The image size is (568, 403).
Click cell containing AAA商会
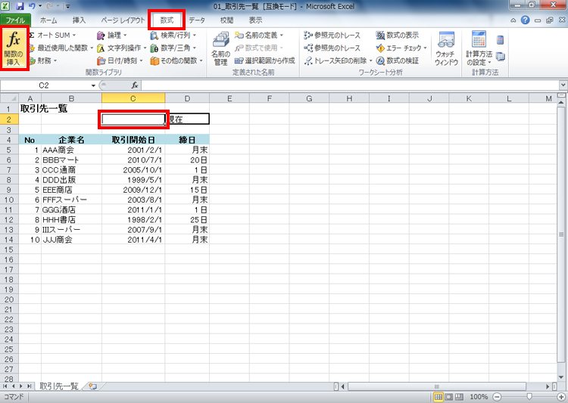point(71,150)
